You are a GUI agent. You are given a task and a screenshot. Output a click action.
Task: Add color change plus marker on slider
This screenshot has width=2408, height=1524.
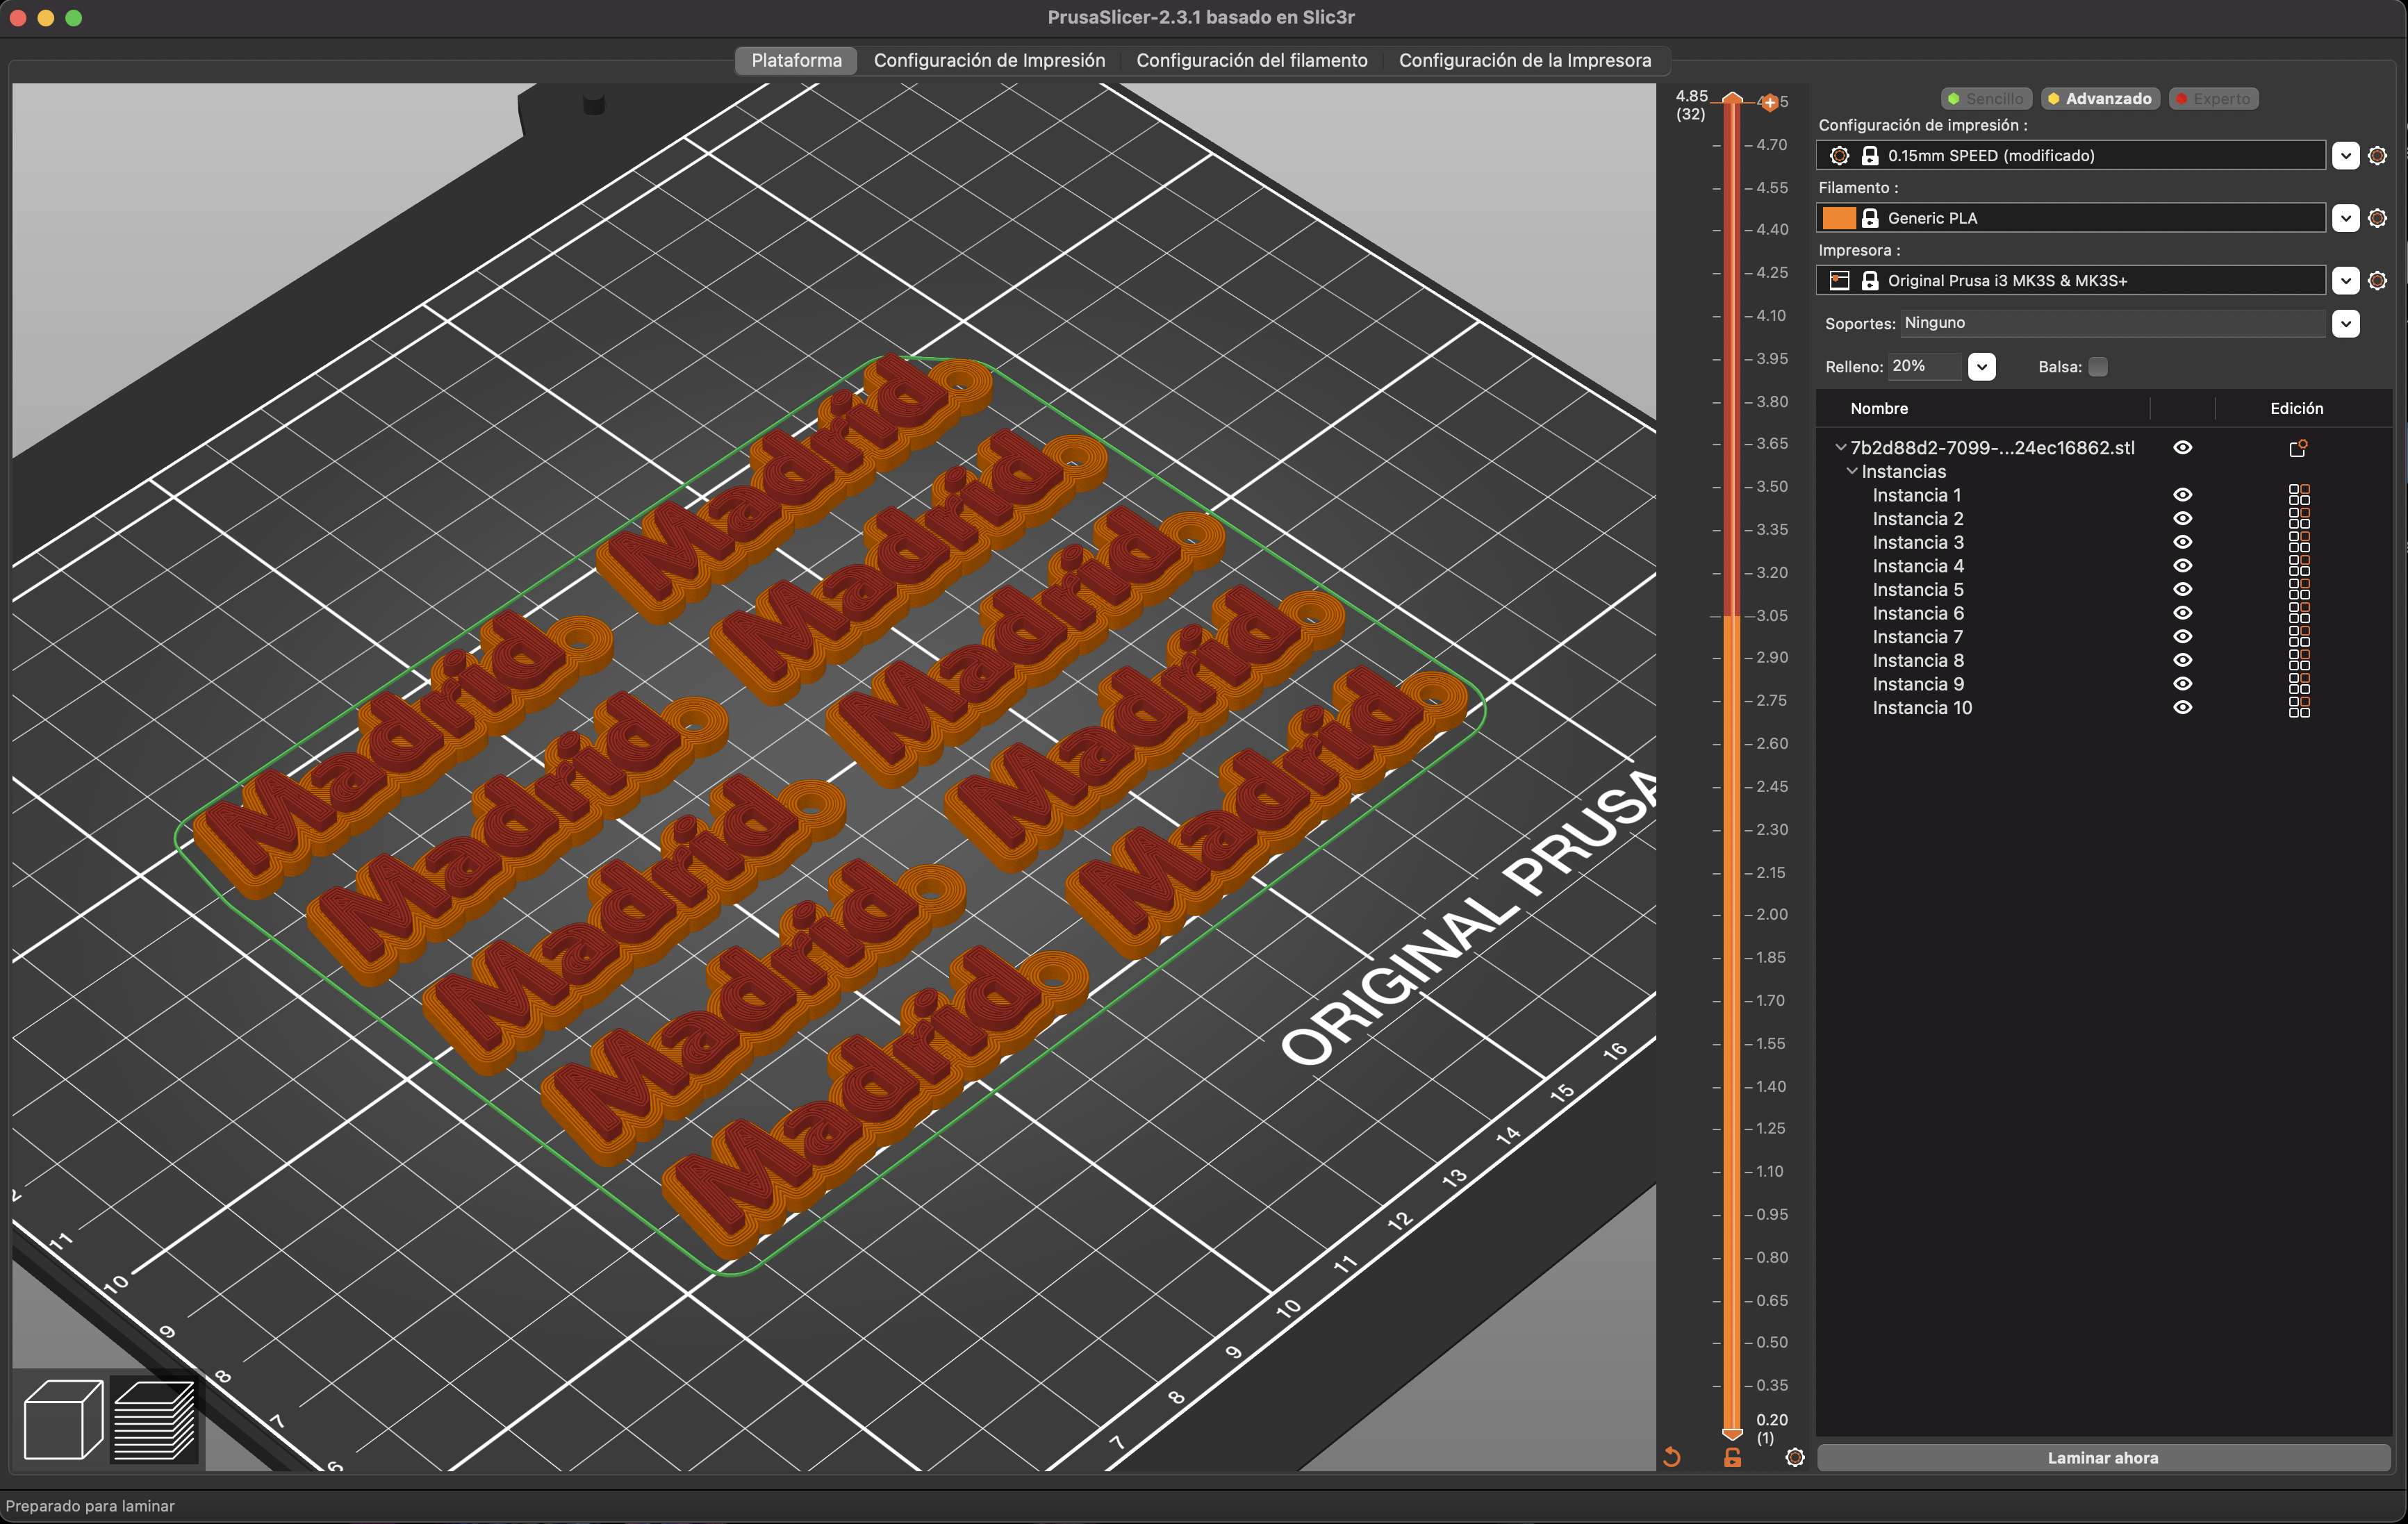(1770, 103)
